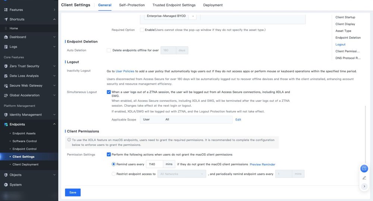Jump to DNS Protocol anchor link

pos(348,58)
